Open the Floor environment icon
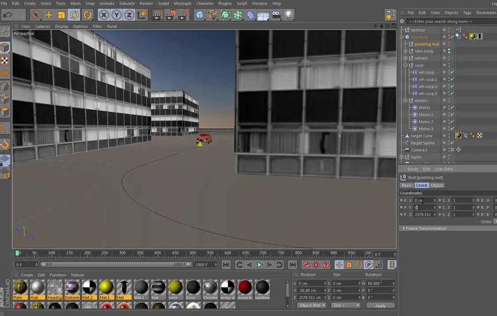The image size is (497, 316). tap(263, 15)
